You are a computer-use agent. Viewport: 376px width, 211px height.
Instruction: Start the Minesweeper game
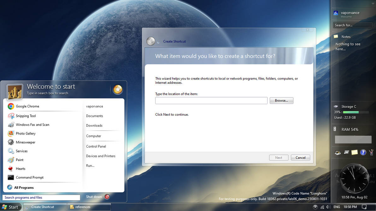[21, 142]
